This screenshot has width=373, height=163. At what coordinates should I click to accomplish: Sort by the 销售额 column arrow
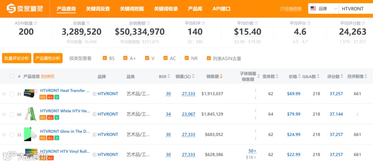[221, 77]
